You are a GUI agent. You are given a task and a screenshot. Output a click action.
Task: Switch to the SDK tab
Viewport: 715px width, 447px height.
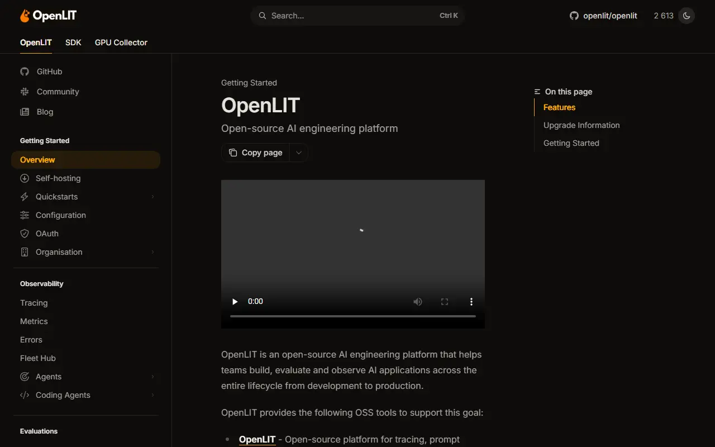[73, 42]
